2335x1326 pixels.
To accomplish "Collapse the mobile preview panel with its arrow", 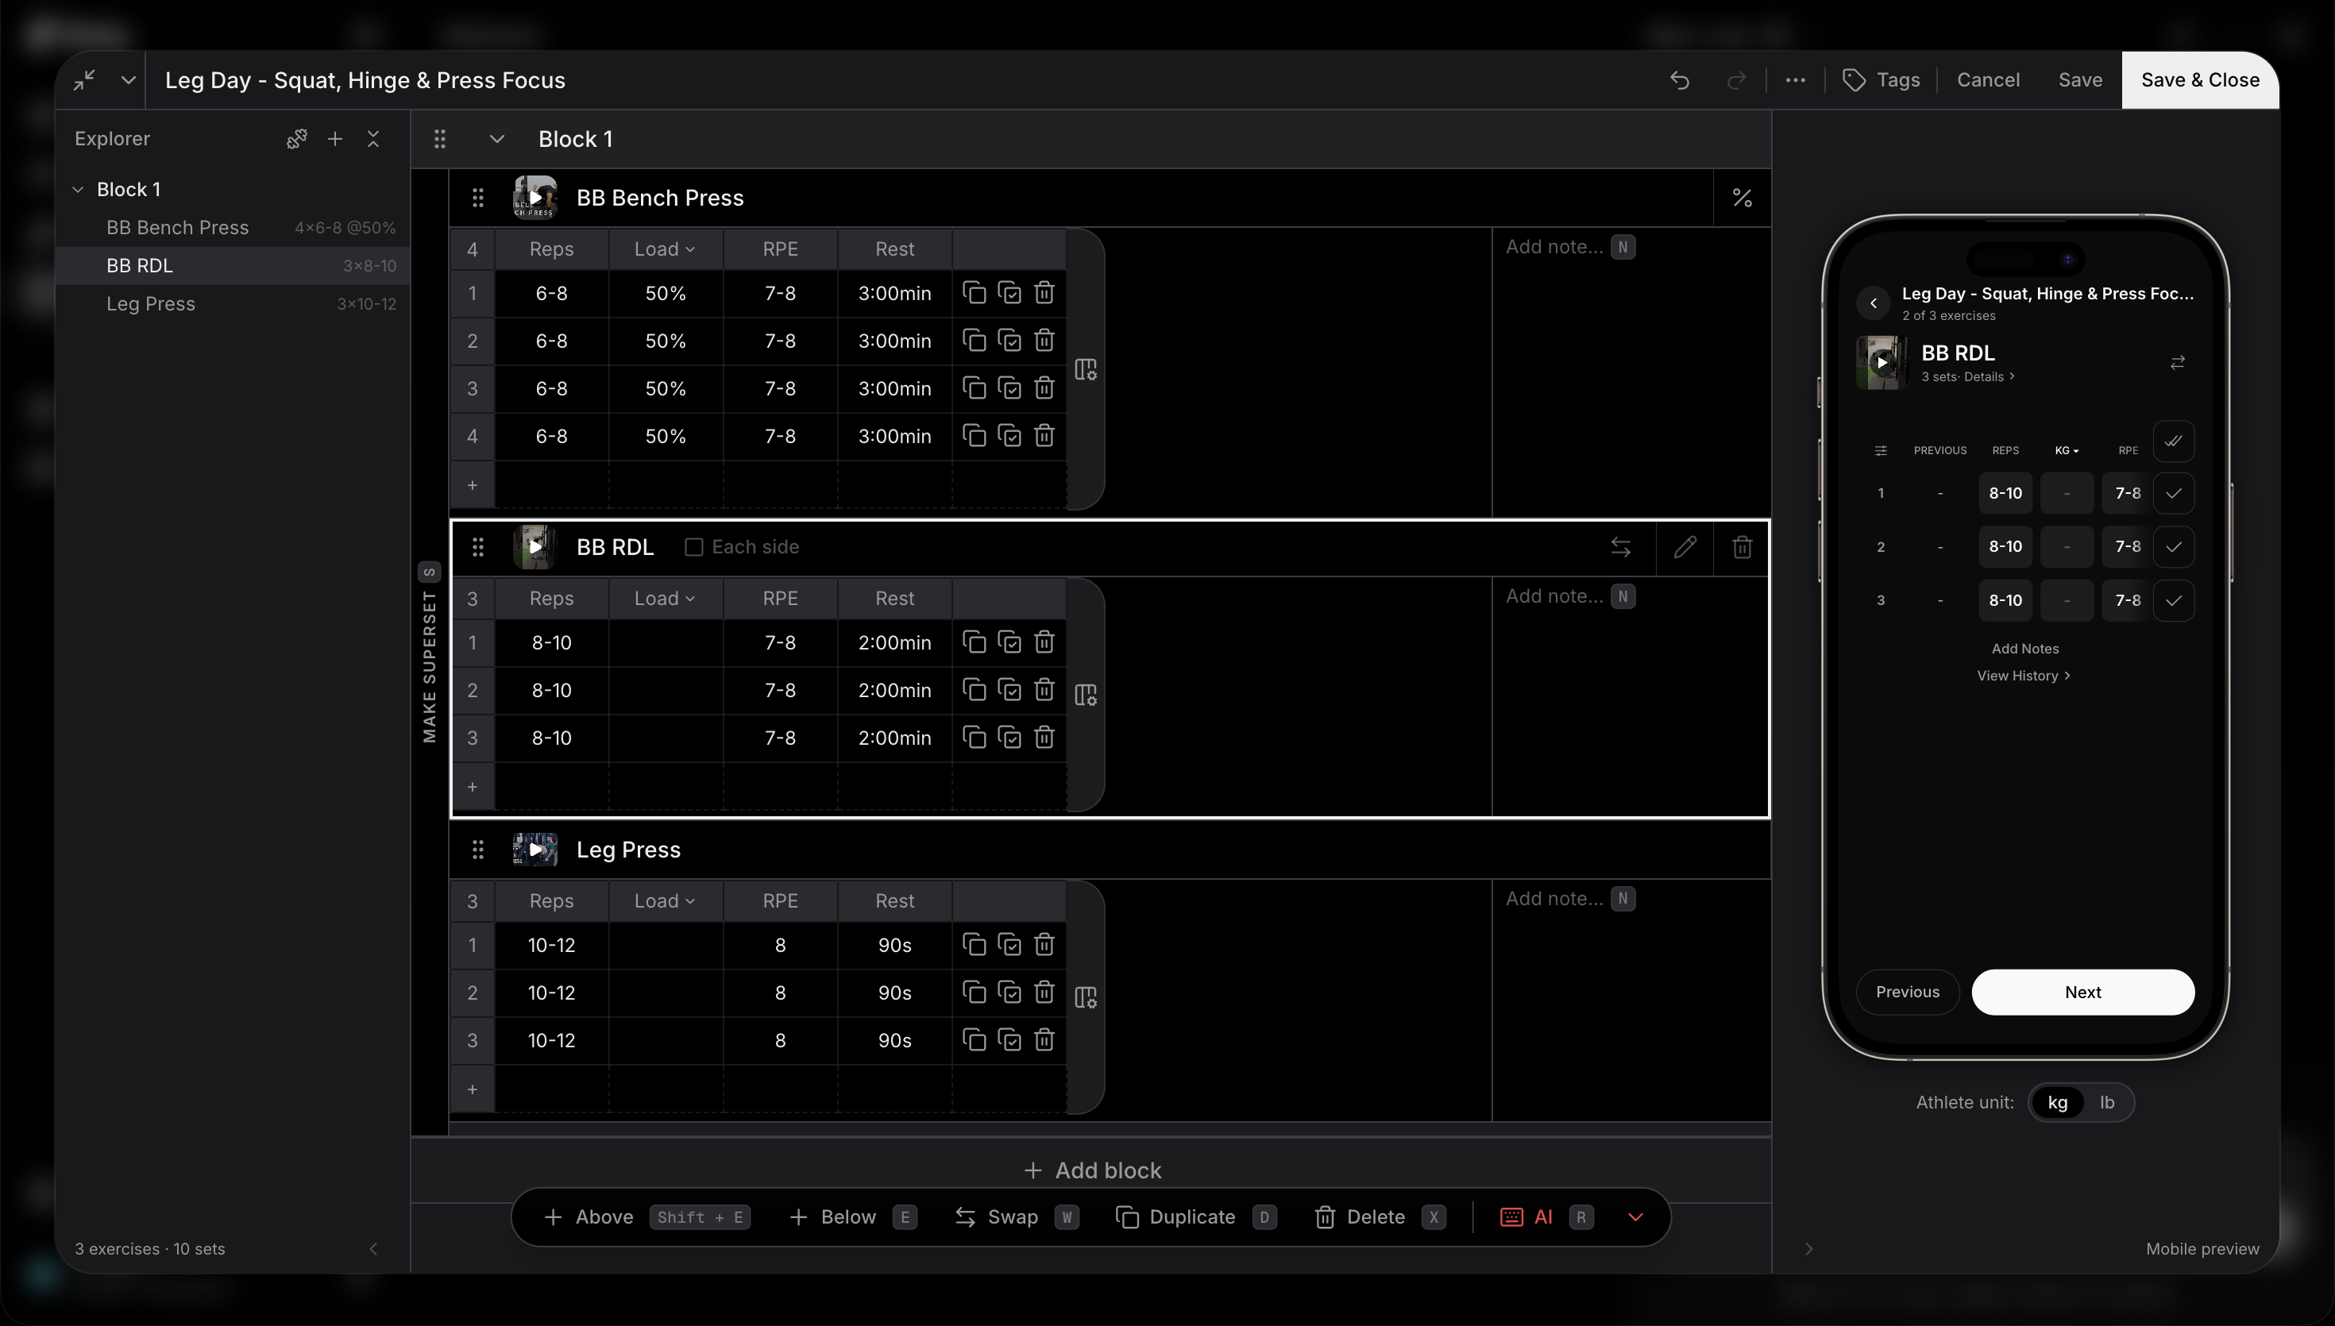I will pyautogui.click(x=1808, y=1249).
